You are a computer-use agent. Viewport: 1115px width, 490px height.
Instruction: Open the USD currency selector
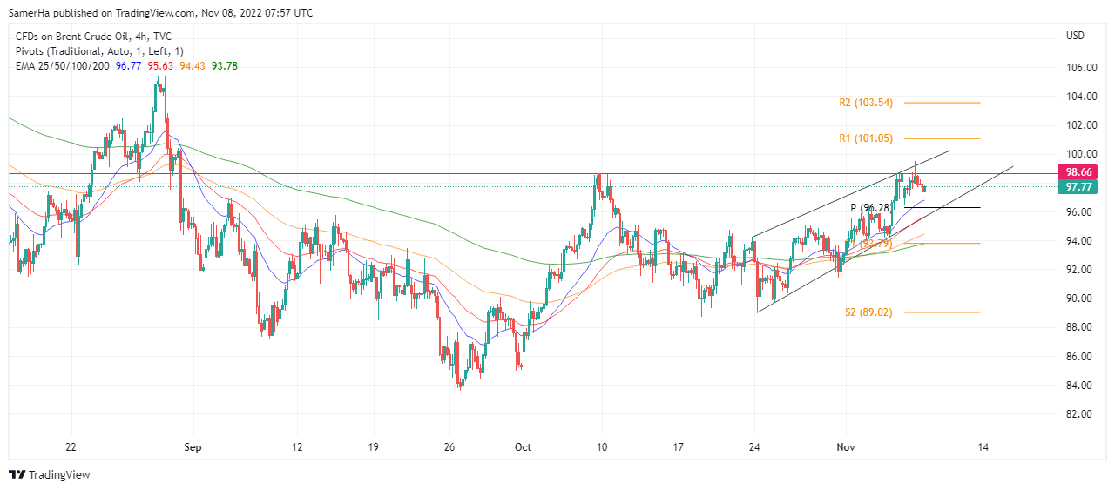1075,36
